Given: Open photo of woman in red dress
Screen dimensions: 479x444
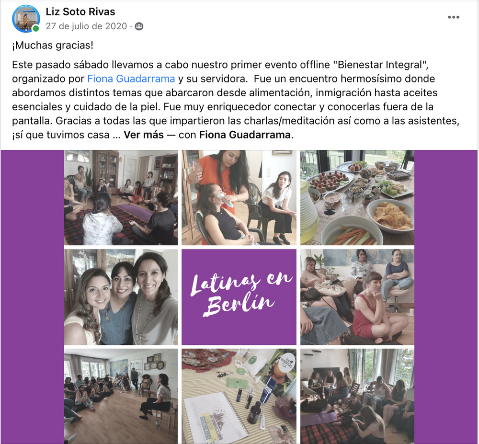Looking at the screenshot, I should click(357, 297).
